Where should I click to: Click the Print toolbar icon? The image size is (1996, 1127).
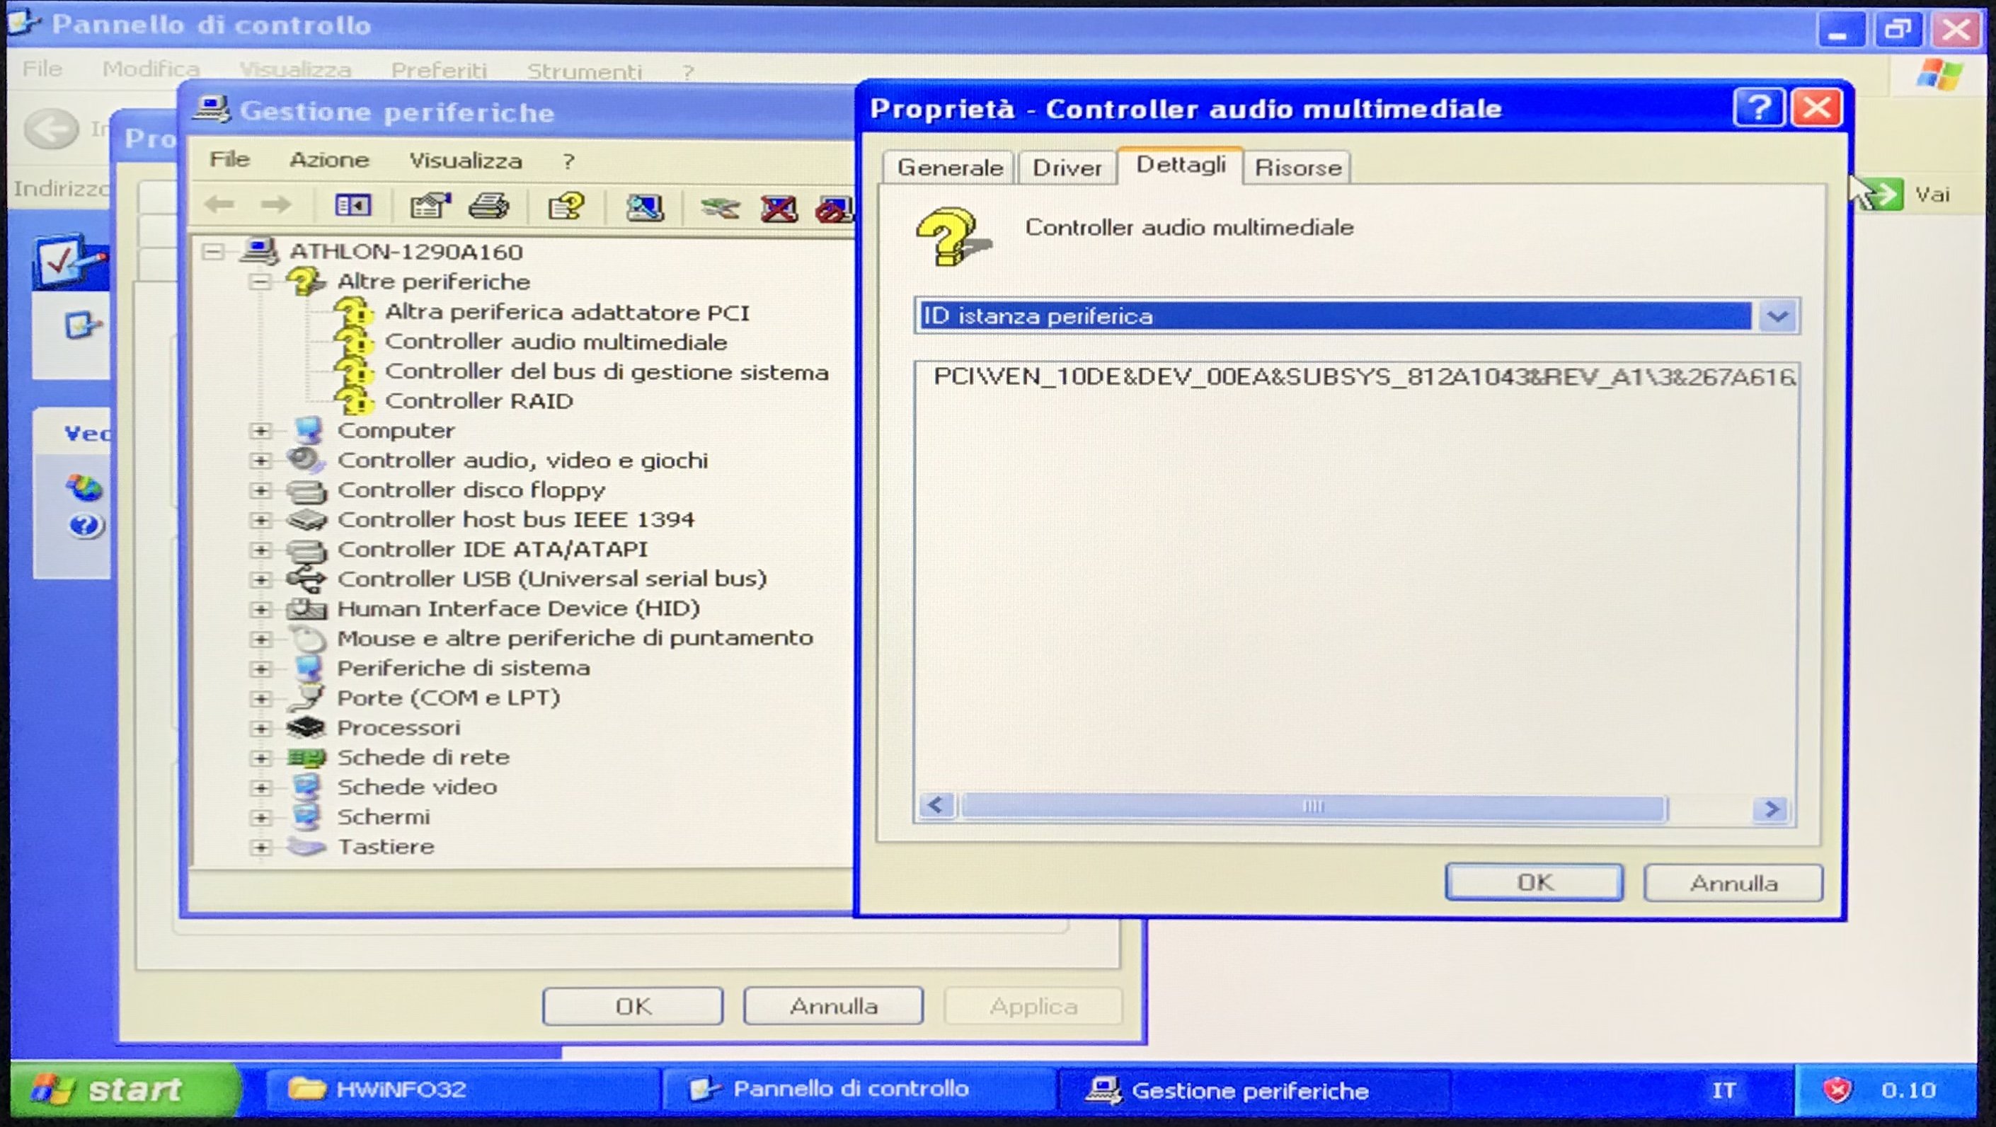488,206
